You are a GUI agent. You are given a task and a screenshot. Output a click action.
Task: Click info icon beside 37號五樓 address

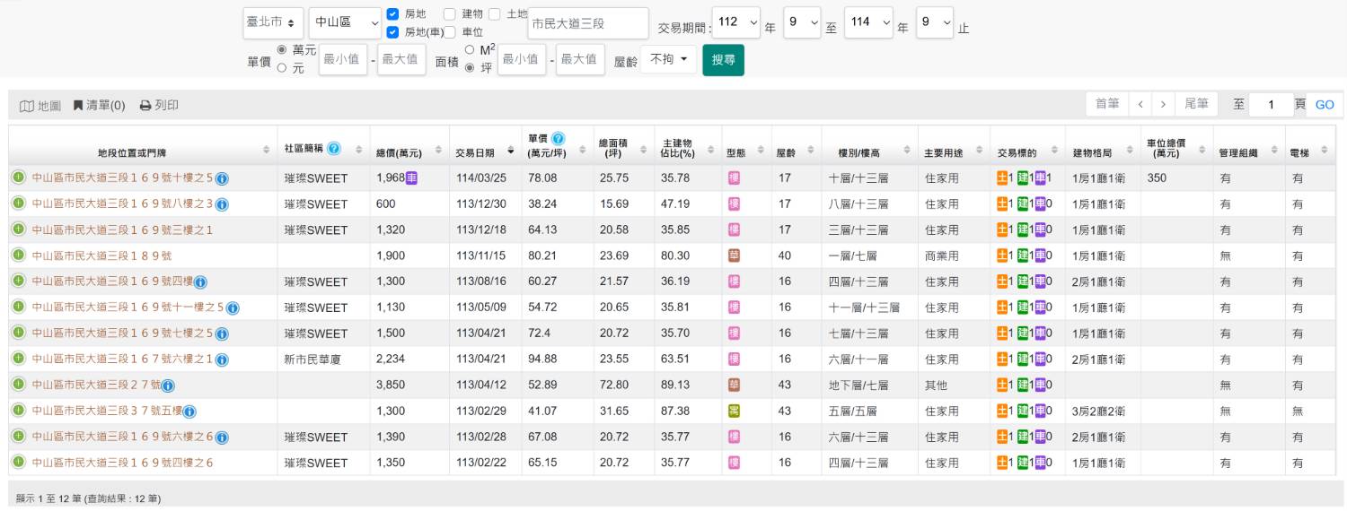pos(189,411)
